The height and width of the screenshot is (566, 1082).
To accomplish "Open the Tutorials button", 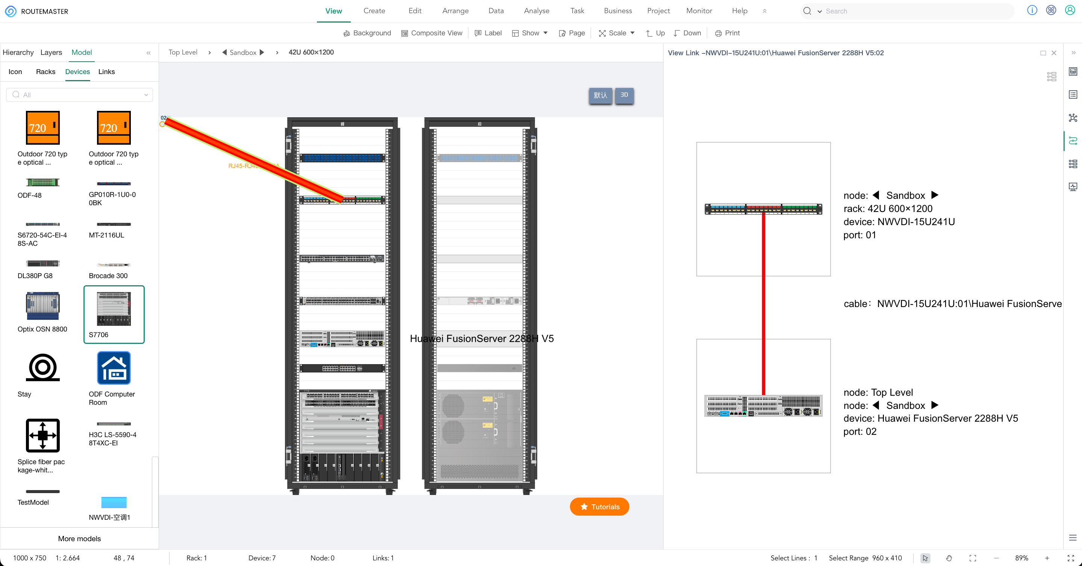I will 599,507.
